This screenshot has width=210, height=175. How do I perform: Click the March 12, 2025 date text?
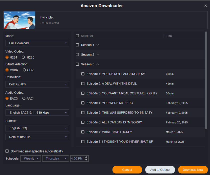tap(175, 141)
